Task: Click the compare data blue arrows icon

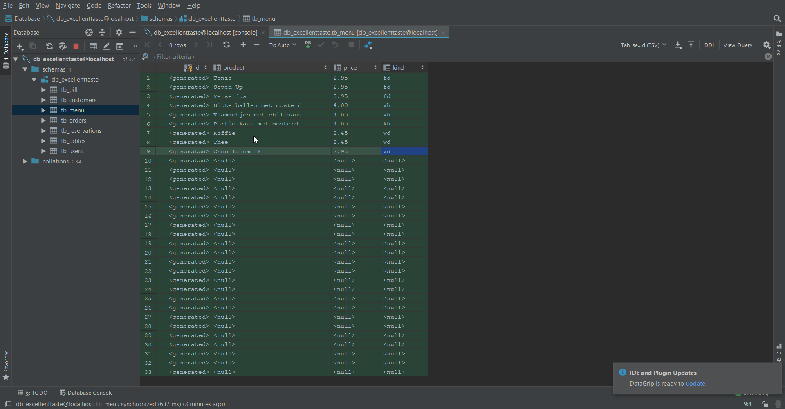Action: pyautogui.click(x=368, y=45)
